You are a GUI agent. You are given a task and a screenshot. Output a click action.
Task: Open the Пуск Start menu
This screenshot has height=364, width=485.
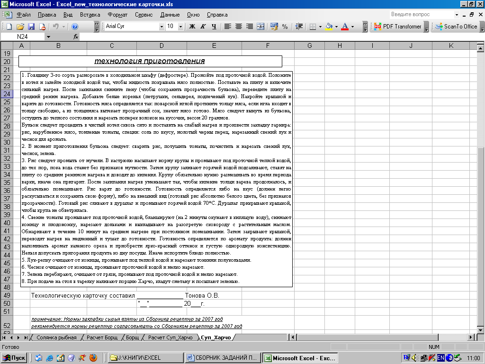[14, 358]
